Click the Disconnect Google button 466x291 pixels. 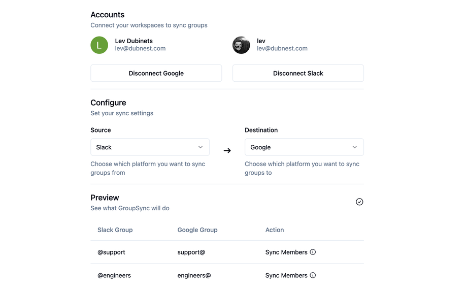[156, 73]
